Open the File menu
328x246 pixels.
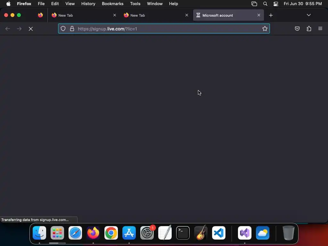pos(41,4)
